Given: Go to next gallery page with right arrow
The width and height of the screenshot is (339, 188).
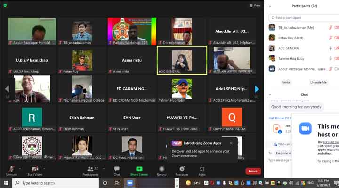Looking at the screenshot, I should (x=257, y=89).
